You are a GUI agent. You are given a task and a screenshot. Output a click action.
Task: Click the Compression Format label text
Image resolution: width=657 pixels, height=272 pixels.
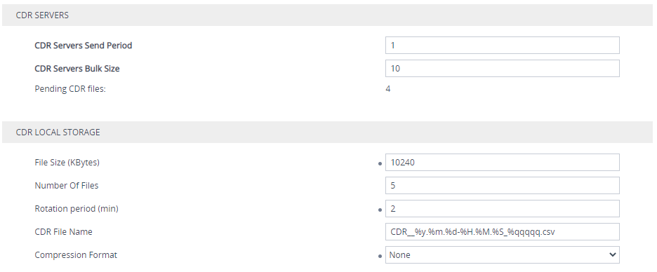click(x=76, y=255)
